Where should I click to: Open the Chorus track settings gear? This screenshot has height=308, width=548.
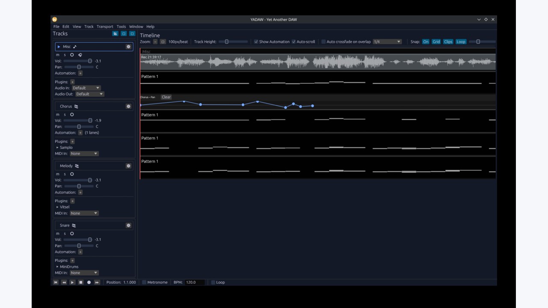click(128, 106)
